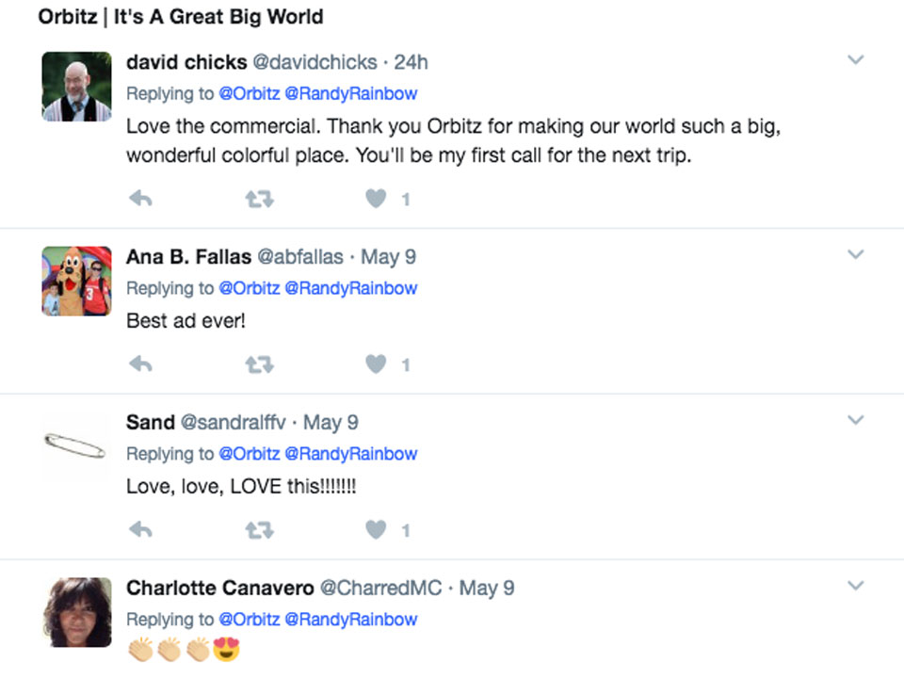Screen dimensions: 904x678
Task: Expand the menu chevron on Ana B. Fallas' tweet
Action: pyautogui.click(x=855, y=254)
